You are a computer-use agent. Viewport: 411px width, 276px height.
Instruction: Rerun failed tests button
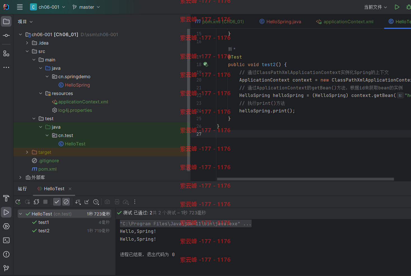coord(27,202)
